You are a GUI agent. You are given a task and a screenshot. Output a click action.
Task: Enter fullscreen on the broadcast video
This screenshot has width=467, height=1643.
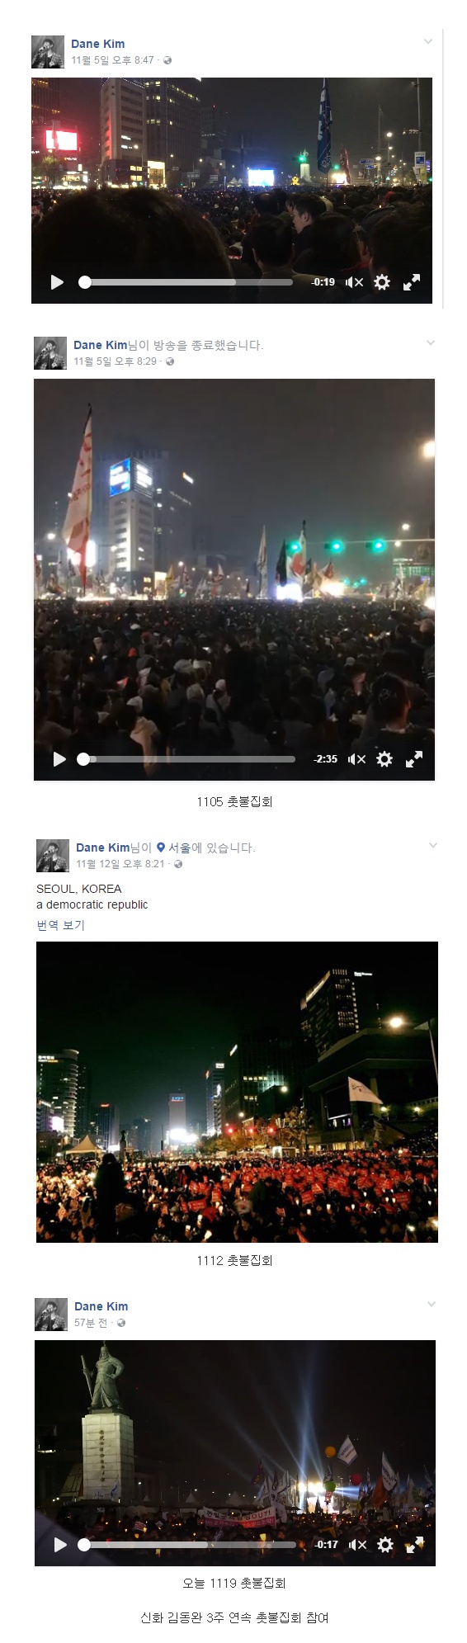pos(414,759)
